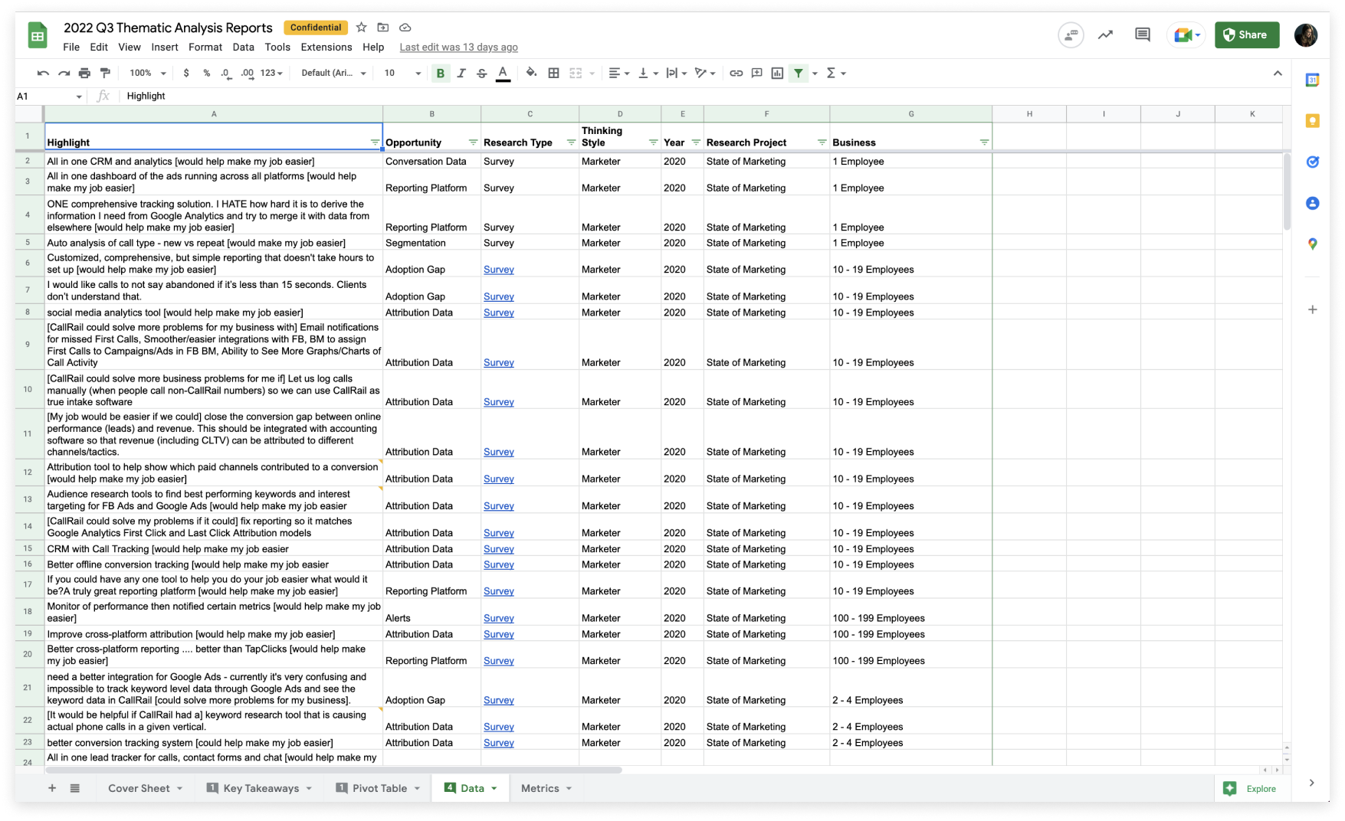This screenshot has height=821, width=1345.
Task: Click the Insert comment icon
Action: tap(756, 74)
